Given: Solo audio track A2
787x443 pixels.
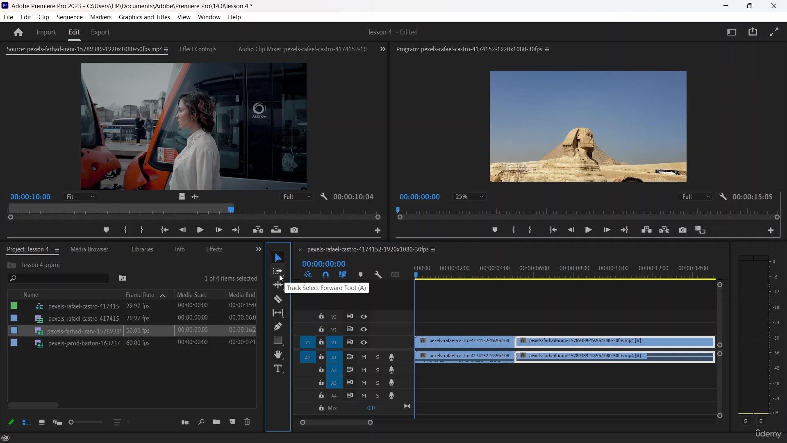Looking at the screenshot, I should [x=378, y=370].
